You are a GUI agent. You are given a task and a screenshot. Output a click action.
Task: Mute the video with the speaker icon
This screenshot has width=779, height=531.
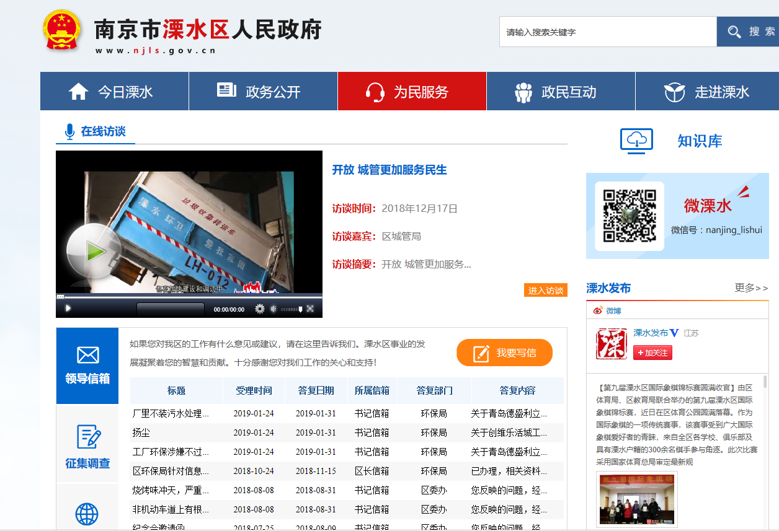pyautogui.click(x=273, y=309)
